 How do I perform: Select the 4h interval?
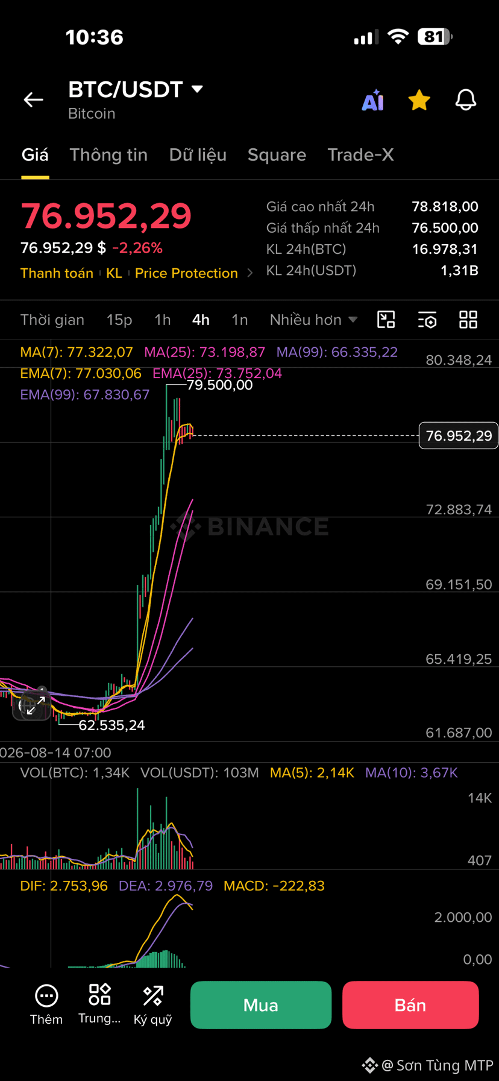pyautogui.click(x=201, y=320)
